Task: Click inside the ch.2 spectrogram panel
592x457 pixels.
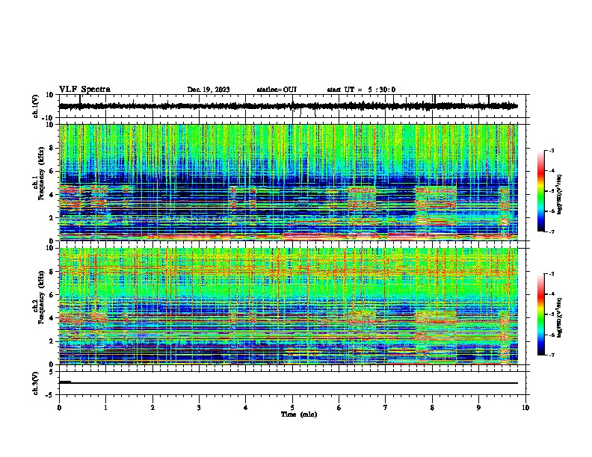Action: tap(289, 306)
